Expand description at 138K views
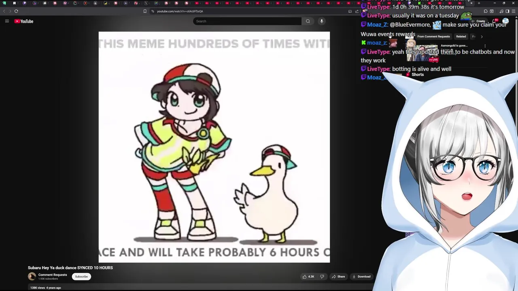 (x=46, y=288)
